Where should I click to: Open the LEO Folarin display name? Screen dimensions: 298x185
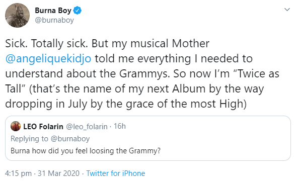pyautogui.click(x=43, y=127)
